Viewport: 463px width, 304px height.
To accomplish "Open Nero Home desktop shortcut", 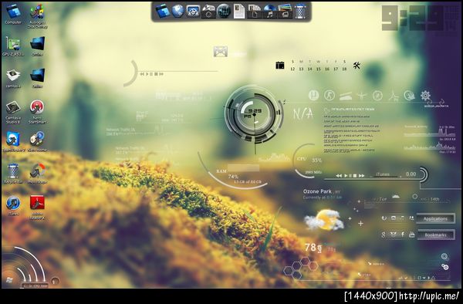I will [37, 142].
